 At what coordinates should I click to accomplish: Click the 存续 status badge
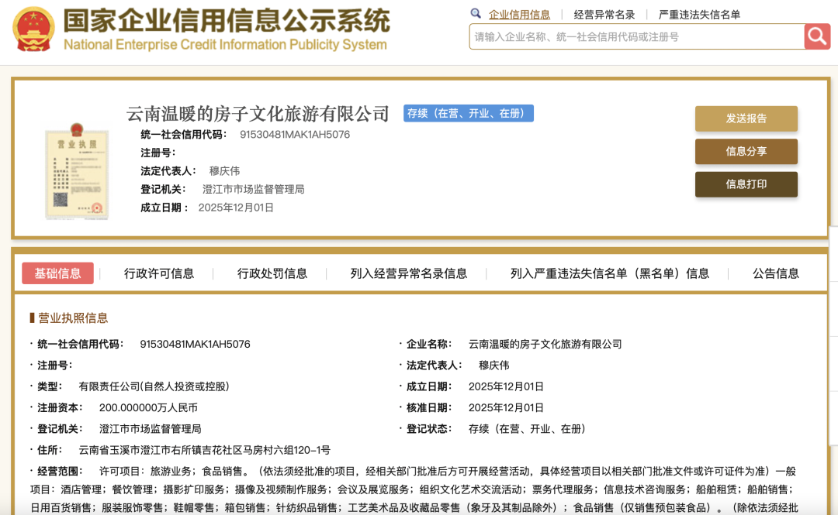(x=468, y=114)
